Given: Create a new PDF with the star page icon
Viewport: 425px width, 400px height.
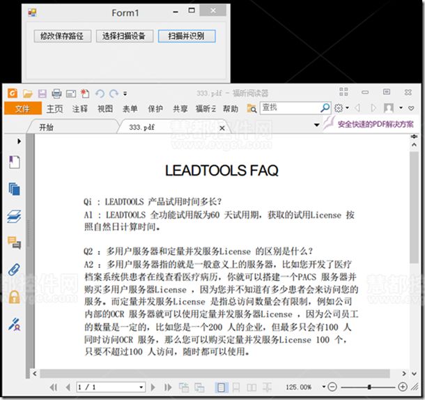Looking at the screenshot, I should [x=85, y=93].
